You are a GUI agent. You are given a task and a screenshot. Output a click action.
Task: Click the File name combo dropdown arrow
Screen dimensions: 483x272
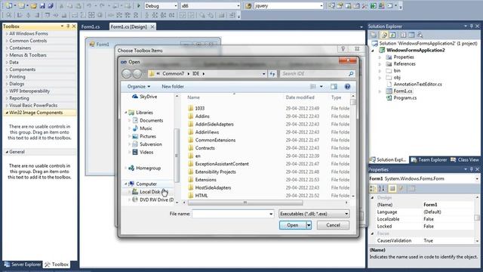click(x=271, y=214)
